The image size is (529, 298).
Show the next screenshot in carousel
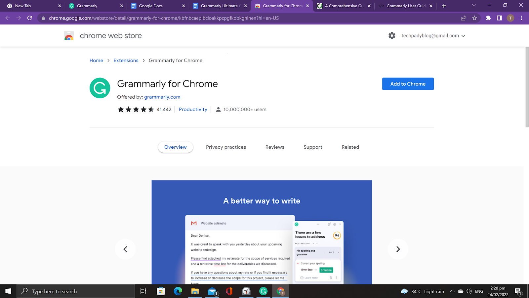pyautogui.click(x=398, y=249)
